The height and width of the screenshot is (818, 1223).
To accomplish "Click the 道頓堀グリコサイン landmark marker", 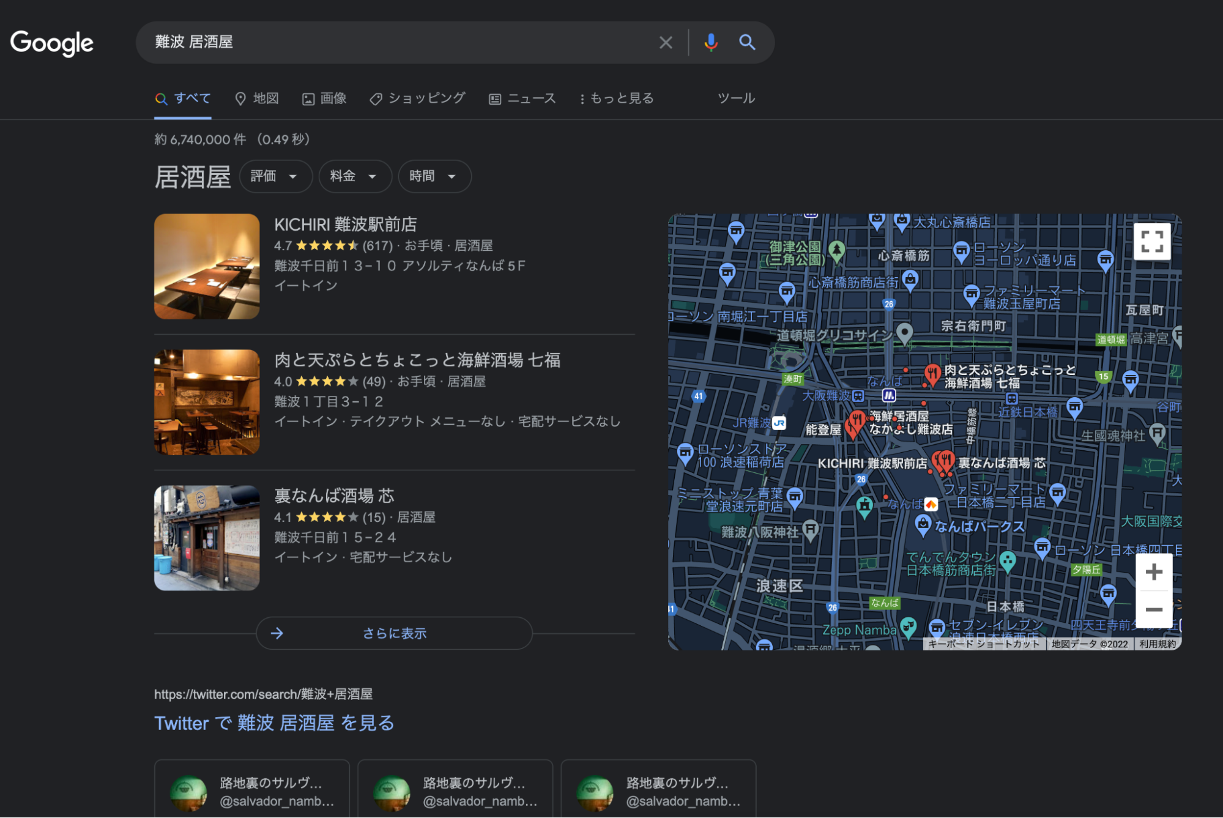I will pos(904,333).
